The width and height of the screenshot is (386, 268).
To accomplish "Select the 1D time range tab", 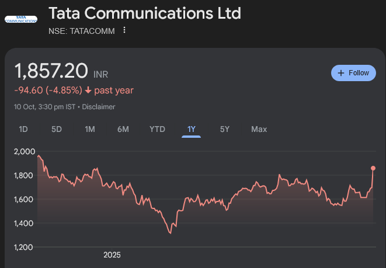I will pos(23,129).
